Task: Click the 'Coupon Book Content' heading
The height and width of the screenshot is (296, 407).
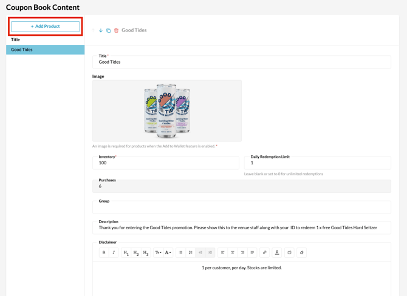Action: (43, 7)
